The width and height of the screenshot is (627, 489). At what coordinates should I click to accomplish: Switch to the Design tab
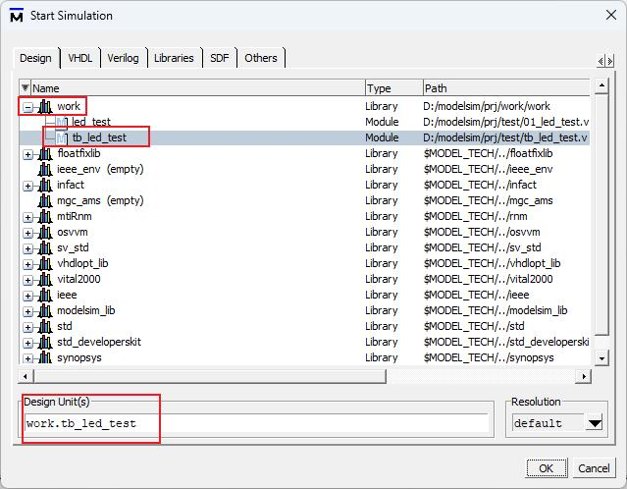pyautogui.click(x=35, y=58)
